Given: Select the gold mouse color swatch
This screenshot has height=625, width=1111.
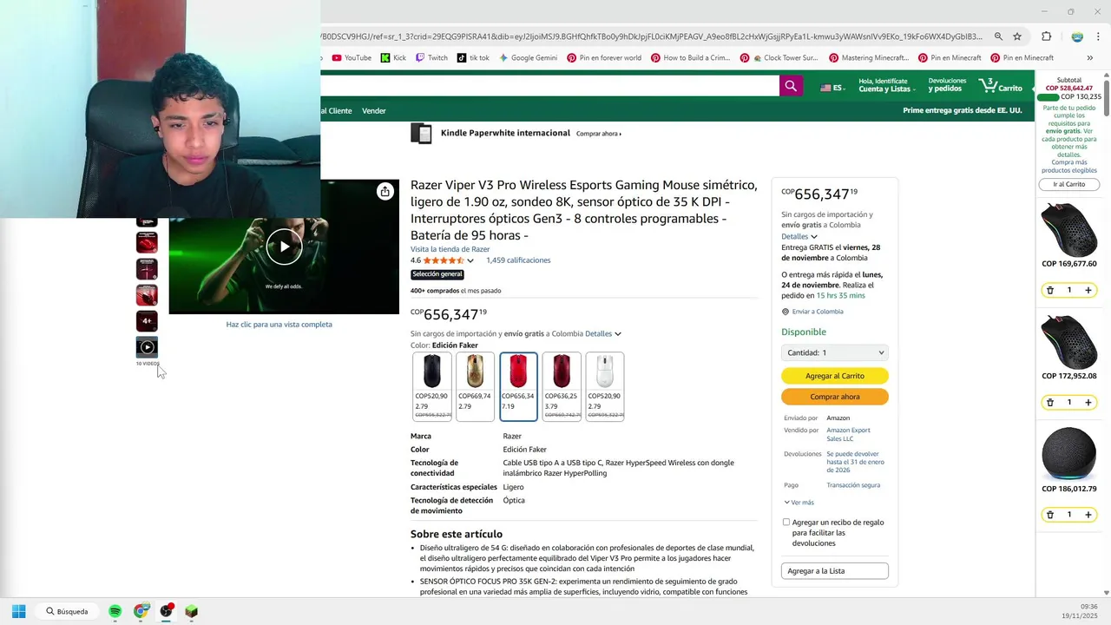Looking at the screenshot, I should point(475,386).
